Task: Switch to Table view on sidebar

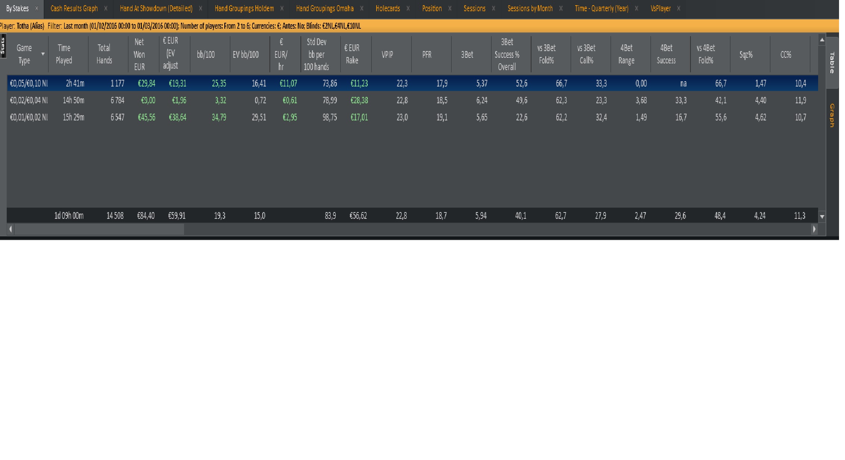Action: [832, 63]
